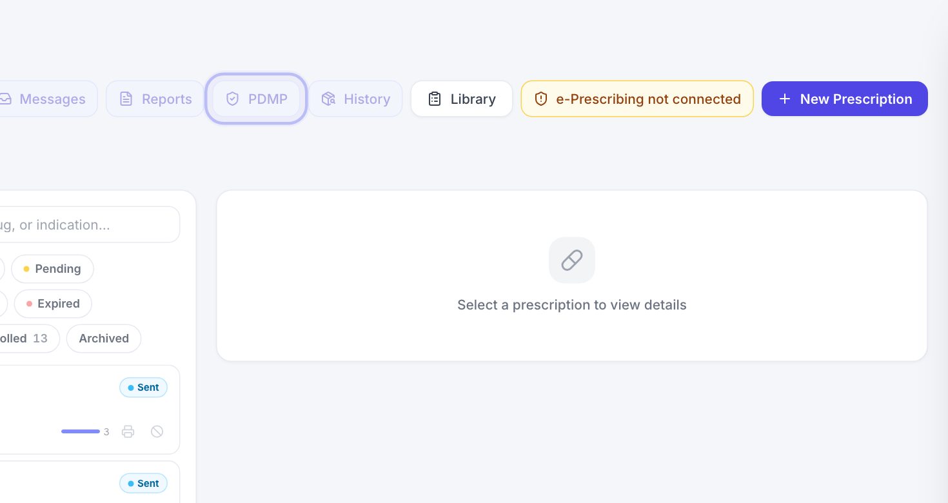Click the New Prescription button
Image resolution: width=948 pixels, height=503 pixels.
845,99
